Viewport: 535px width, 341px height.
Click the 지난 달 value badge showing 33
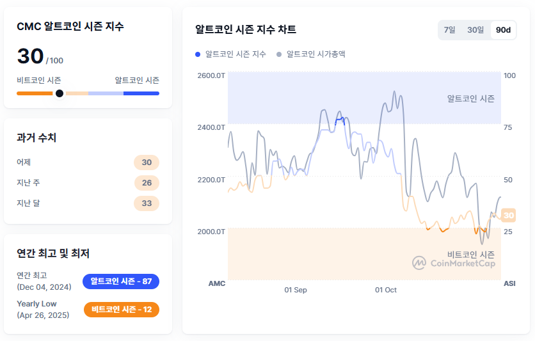coord(147,203)
